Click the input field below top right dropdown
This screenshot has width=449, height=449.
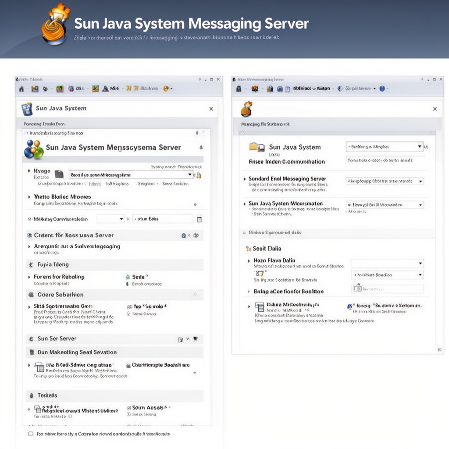[385, 160]
